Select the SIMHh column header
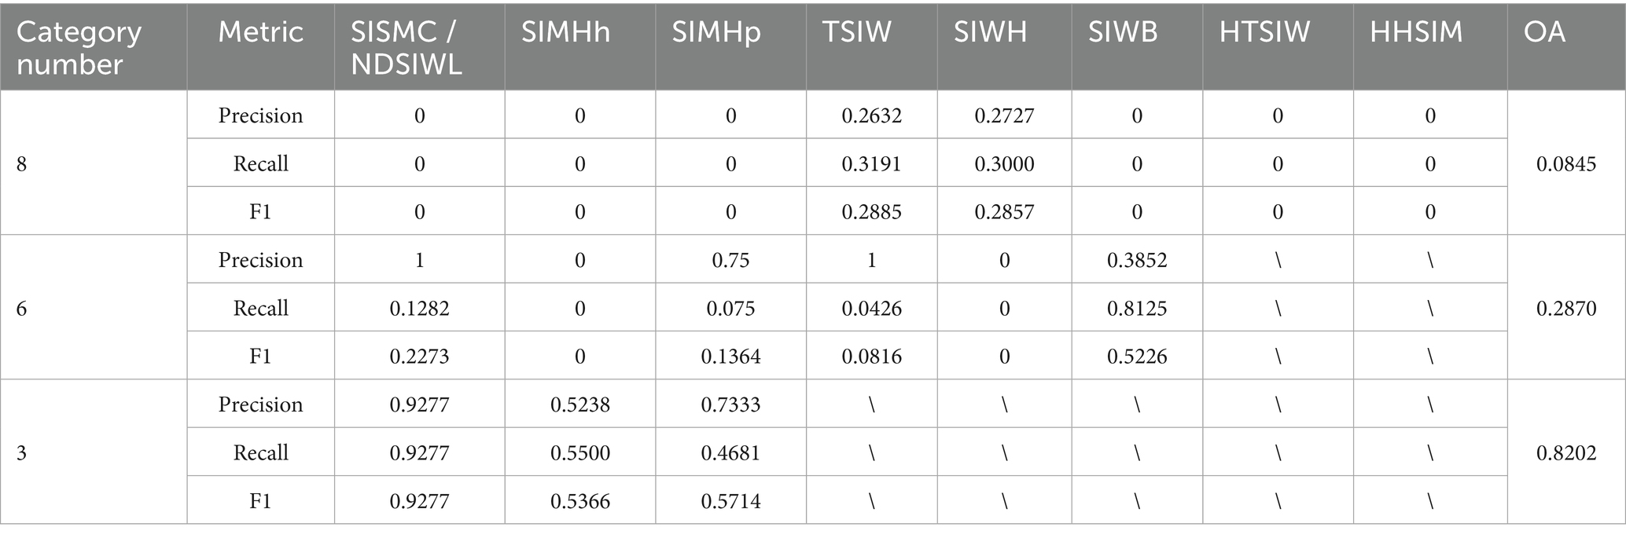Screen dimensions: 1626x538 coord(565,32)
